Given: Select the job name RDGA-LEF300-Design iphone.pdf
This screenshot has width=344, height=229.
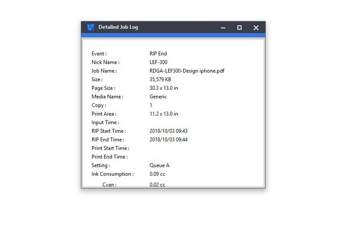Looking at the screenshot, I should point(187,71).
